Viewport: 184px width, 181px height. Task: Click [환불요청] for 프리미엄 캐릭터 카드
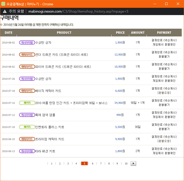click(164, 141)
